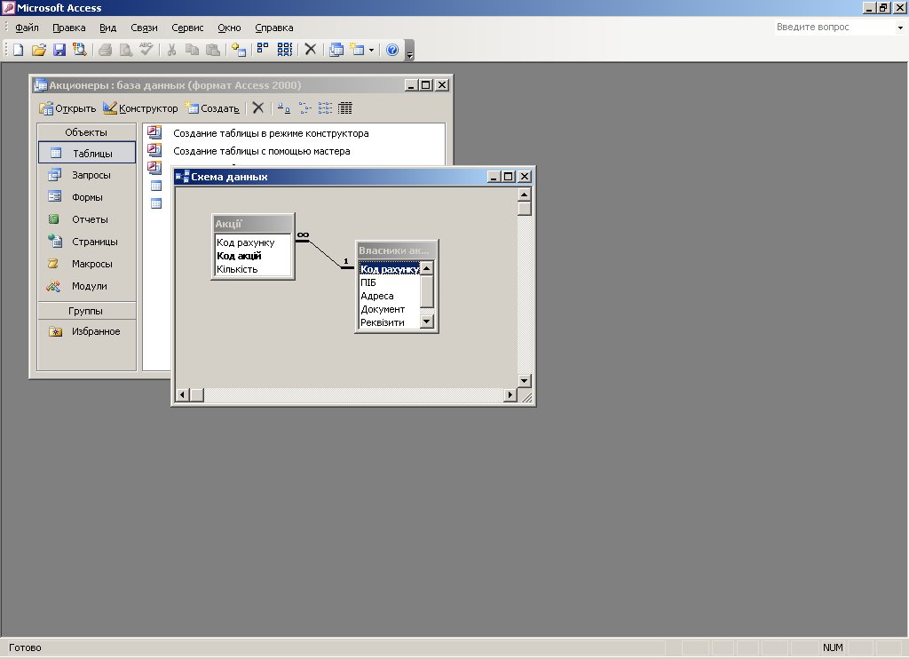Click the Введите вопрос help input box
The height and width of the screenshot is (659, 909).
pyautogui.click(x=834, y=28)
